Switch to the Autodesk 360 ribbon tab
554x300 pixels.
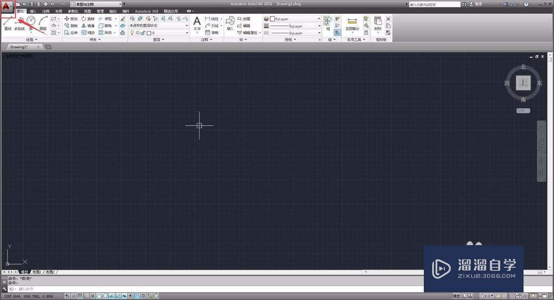147,11
